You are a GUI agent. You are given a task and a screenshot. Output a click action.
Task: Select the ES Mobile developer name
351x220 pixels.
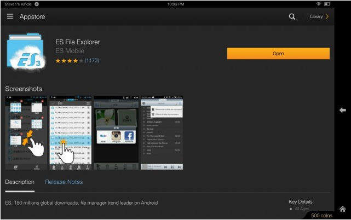pos(70,51)
